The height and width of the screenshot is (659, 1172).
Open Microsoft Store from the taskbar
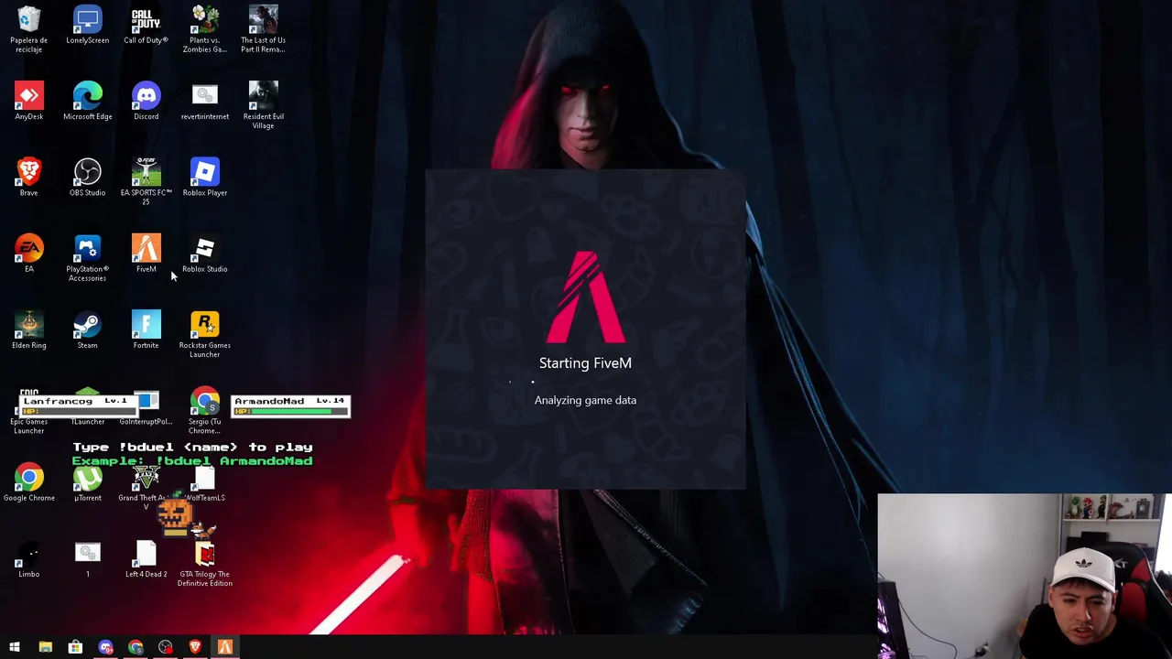tap(75, 647)
